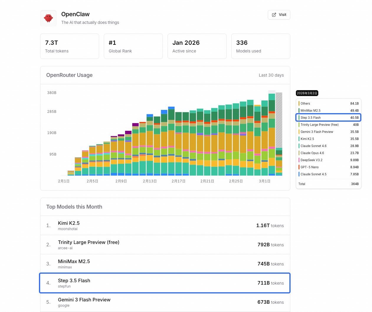The height and width of the screenshot is (312, 372).
Task: Select the Jan 2026 Active since card
Action: pos(197,46)
